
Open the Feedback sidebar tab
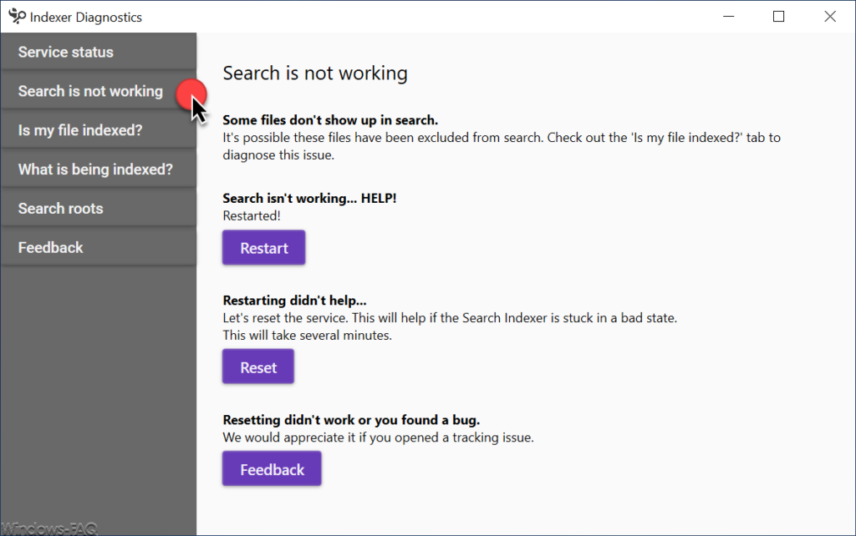point(99,248)
